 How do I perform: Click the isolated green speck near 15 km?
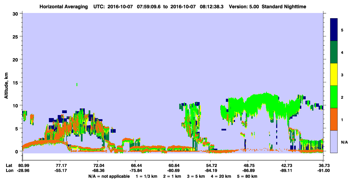(77, 84)
